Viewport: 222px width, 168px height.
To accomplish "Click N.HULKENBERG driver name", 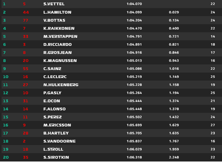I will [x=61, y=85].
